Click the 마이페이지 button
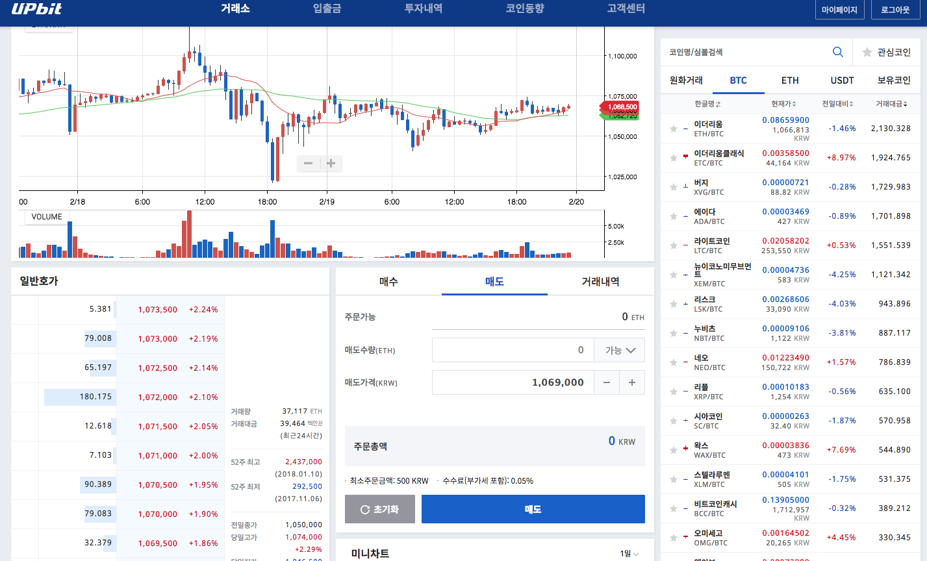This screenshot has height=561, width=927. 839,10
